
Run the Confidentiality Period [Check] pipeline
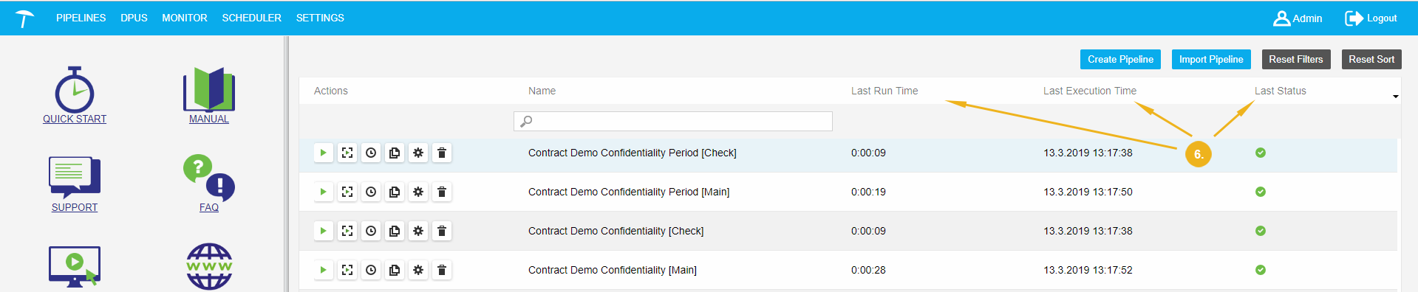point(324,153)
